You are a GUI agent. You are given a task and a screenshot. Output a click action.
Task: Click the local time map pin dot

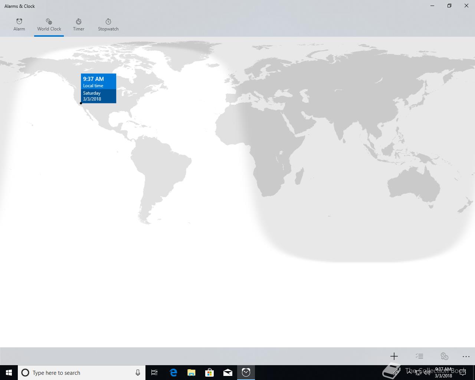click(81, 103)
